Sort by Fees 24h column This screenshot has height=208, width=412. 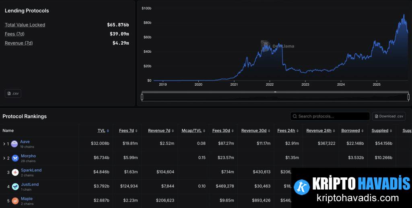[288, 130]
